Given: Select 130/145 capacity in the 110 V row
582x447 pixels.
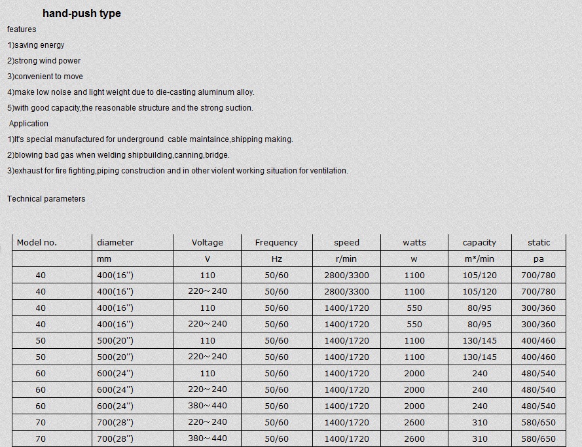Looking at the screenshot, I should [479, 340].
